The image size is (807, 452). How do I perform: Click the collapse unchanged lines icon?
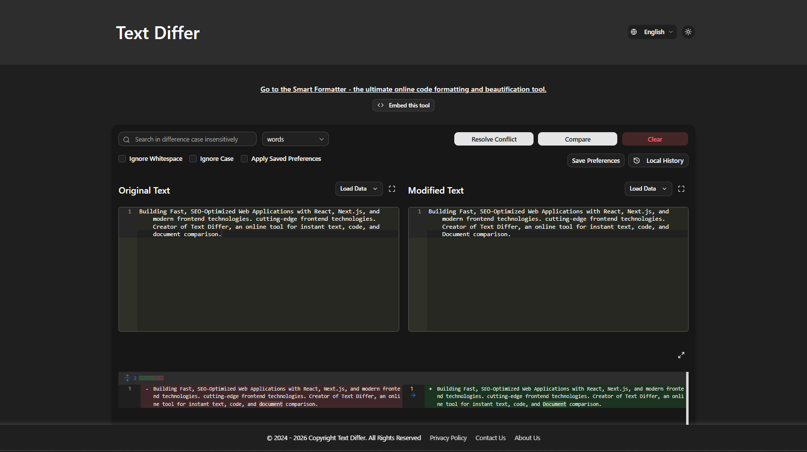(127, 378)
